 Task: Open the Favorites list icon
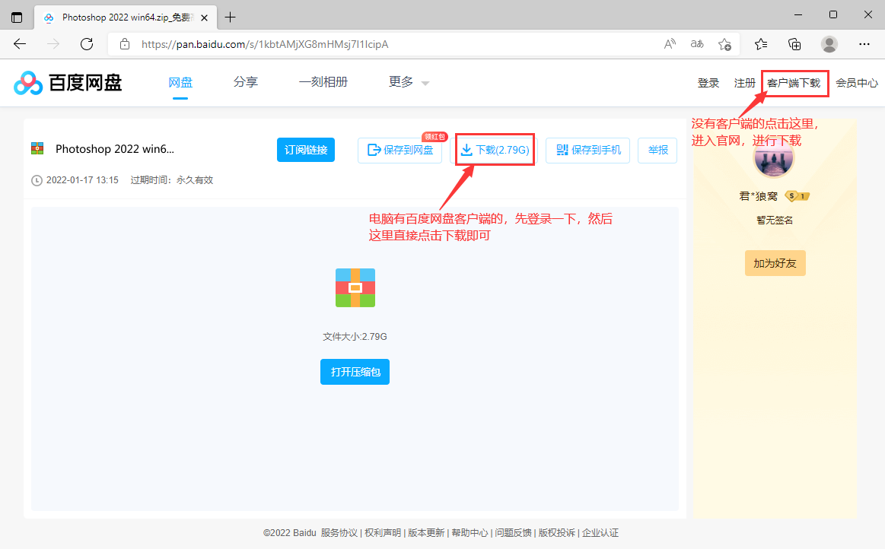click(761, 44)
